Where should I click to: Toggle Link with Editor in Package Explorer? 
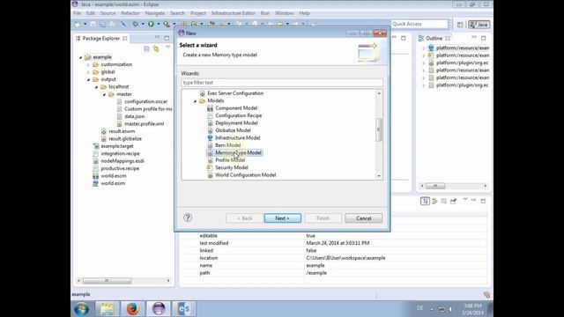pos(156,49)
